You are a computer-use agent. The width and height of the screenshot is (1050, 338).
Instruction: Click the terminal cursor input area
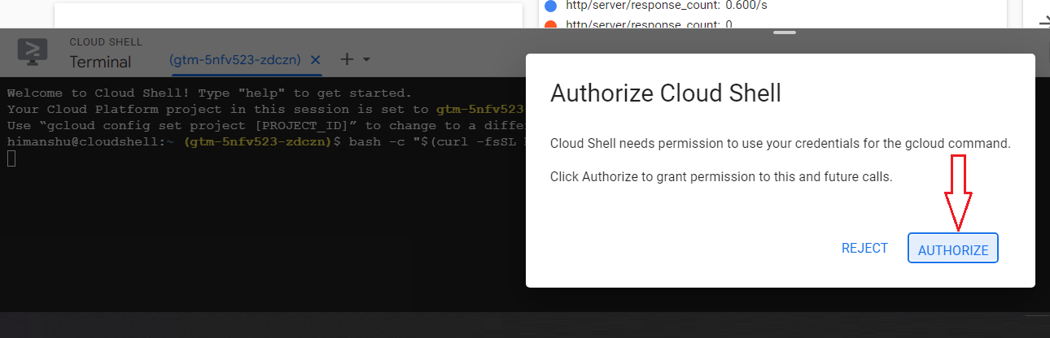[11, 158]
